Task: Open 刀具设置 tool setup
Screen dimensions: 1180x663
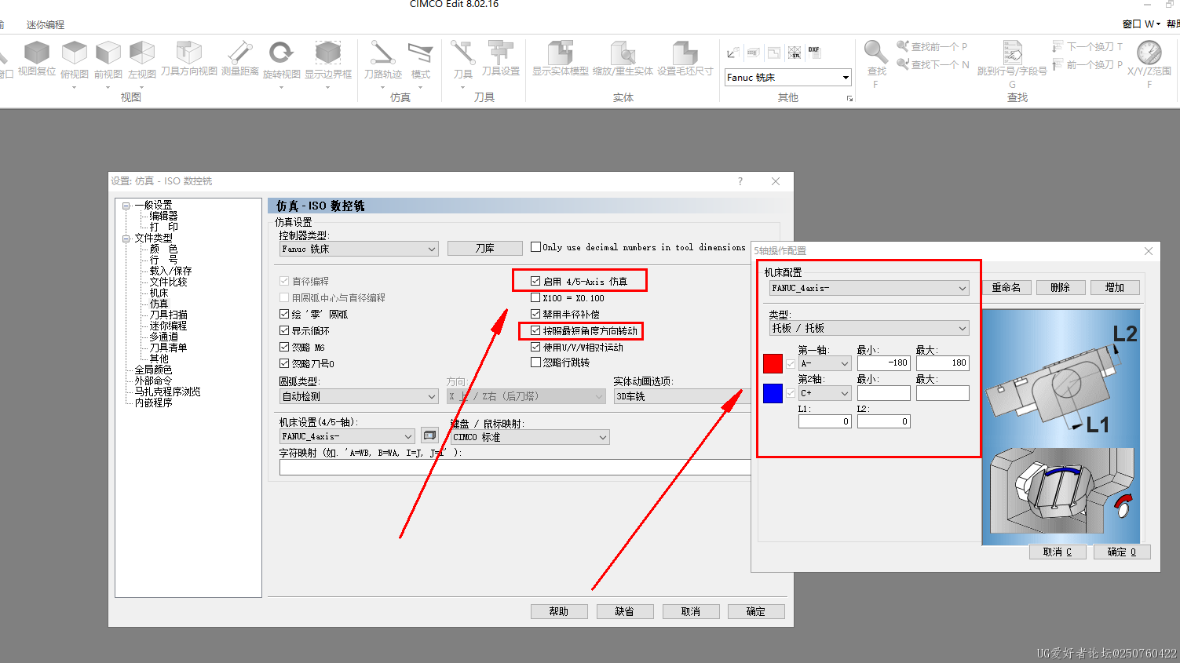Action: 501,53
